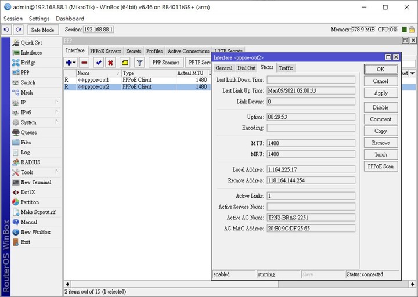Click the padlock icon in top bar
Screen dimensions: 418x297
click(412, 30)
